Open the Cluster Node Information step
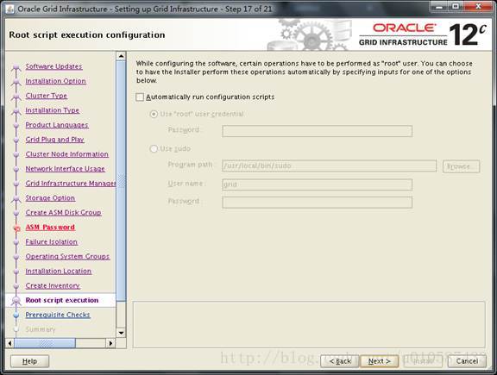Viewport: 497px width, 375px height. [67, 154]
